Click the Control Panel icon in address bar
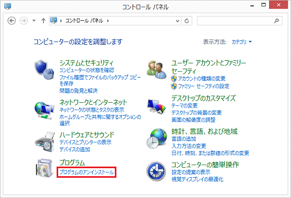Screen dimensions: 291x198 point(53,20)
